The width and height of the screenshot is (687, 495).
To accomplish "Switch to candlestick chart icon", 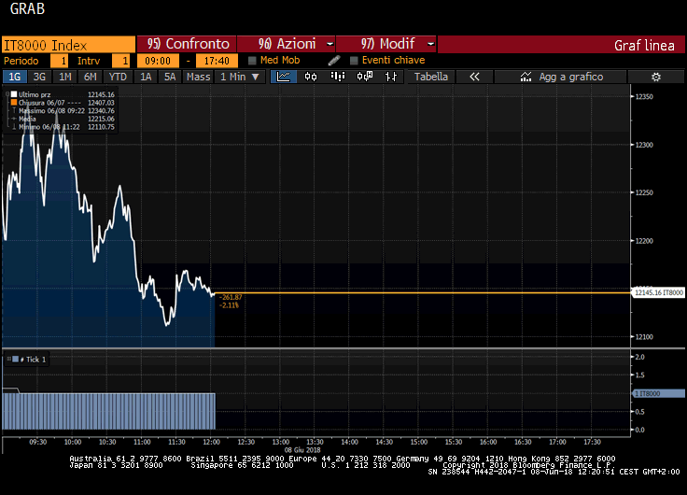I will (311, 77).
